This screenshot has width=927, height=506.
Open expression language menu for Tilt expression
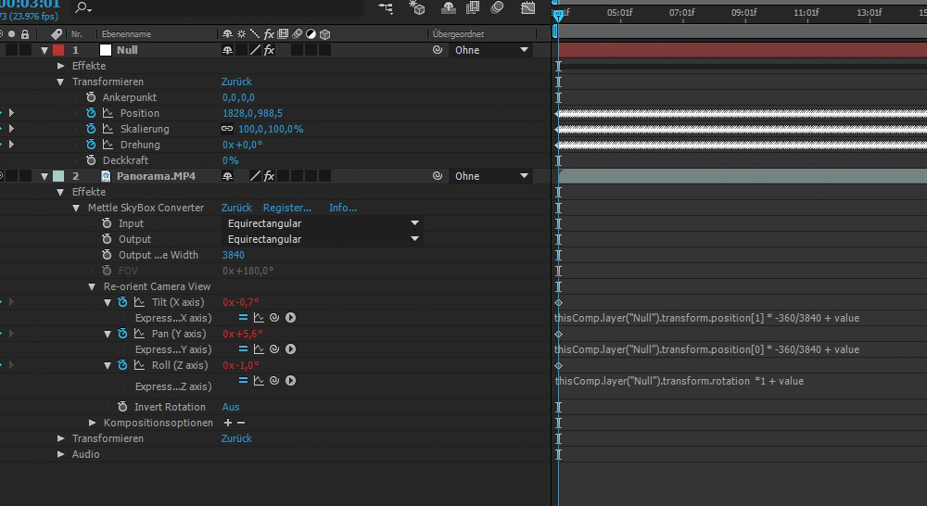[290, 318]
